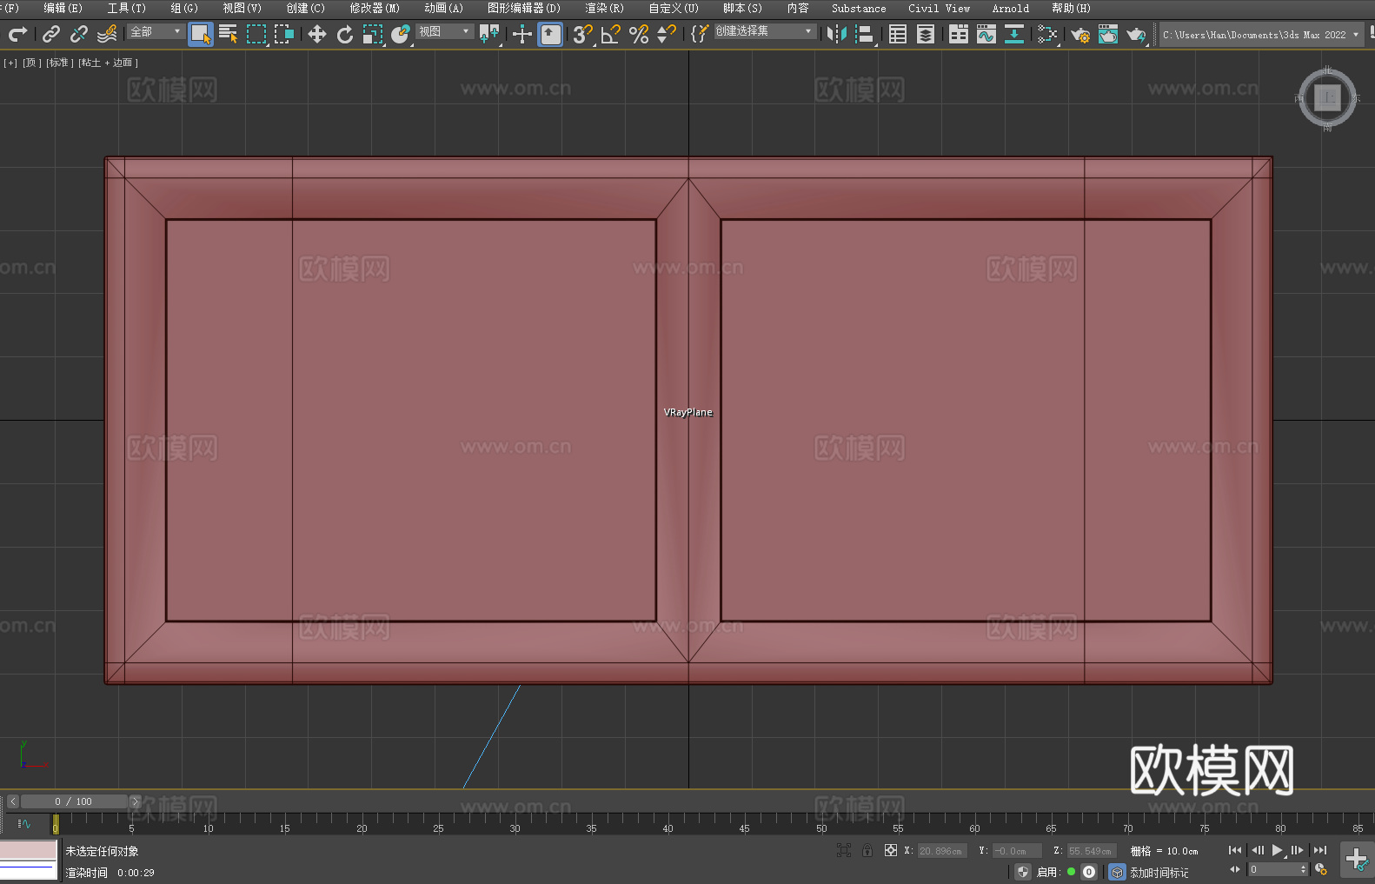The height and width of the screenshot is (884, 1375).
Task: Open Render Setup (teapot with gear)
Action: tap(1080, 34)
